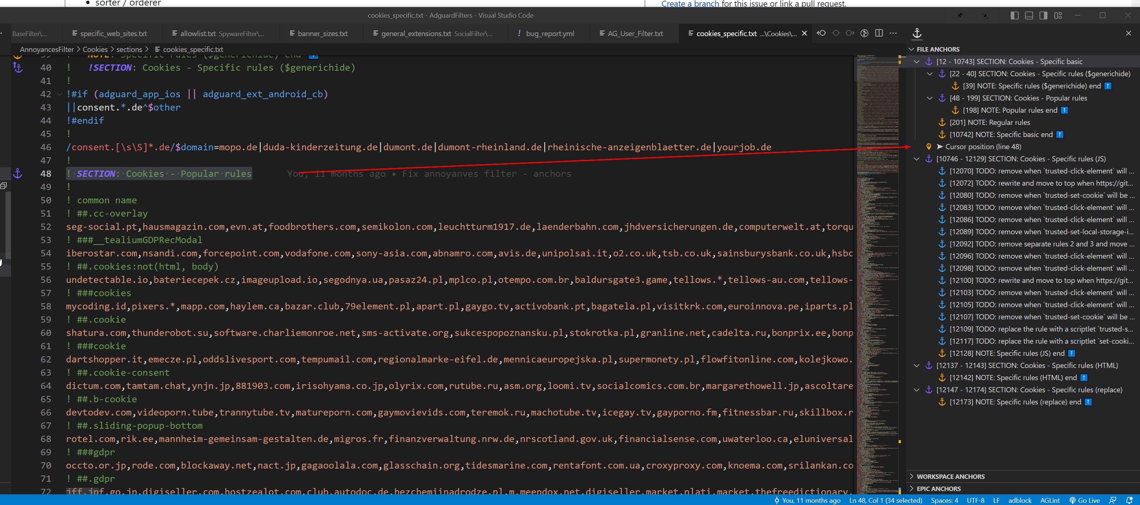Open the Anchors extension panel via the anchor icon
The image size is (1140, 505).
pos(916,33)
